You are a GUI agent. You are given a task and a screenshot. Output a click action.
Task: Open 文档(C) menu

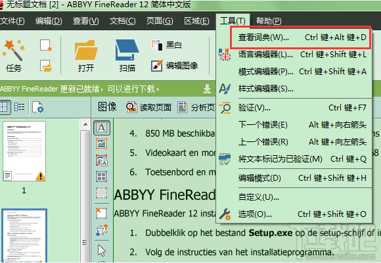point(122,21)
